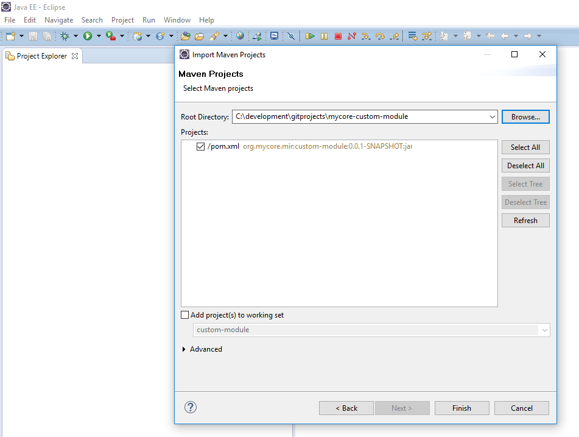Open the Search menu
The width and height of the screenshot is (579, 437).
pyautogui.click(x=92, y=20)
